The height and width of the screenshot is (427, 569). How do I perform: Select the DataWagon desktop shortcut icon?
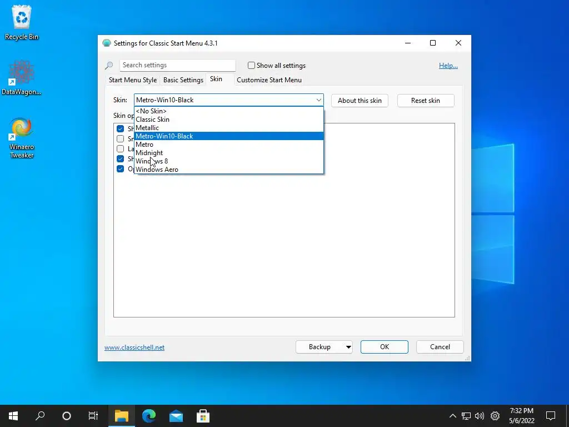coord(22,78)
